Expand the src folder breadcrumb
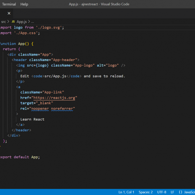 (x=4, y=21)
